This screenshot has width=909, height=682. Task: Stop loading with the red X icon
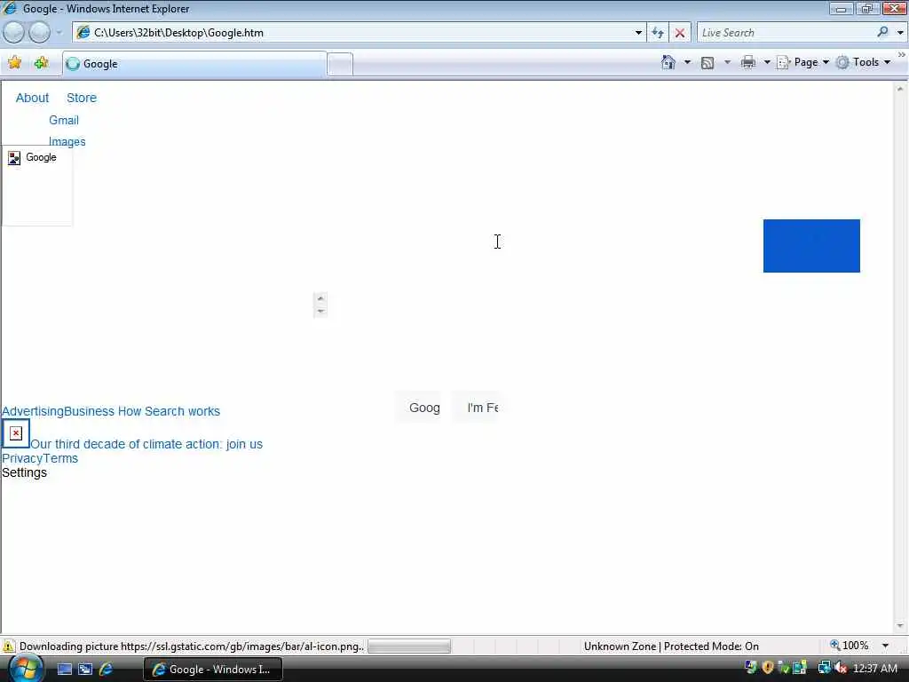(679, 33)
